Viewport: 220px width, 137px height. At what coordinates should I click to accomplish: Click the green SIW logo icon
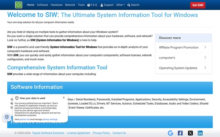click(19, 5)
